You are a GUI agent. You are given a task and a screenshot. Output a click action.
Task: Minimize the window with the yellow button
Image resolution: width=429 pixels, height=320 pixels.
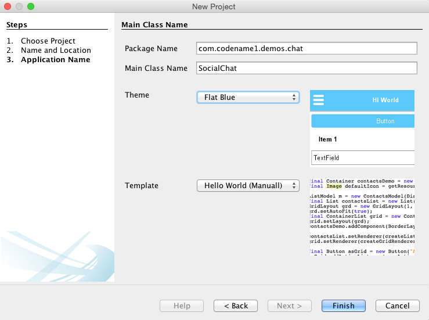click(19, 6)
